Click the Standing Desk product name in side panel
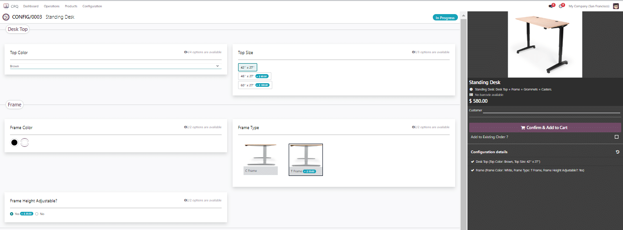Viewport: 623px width, 230px height. [x=485, y=82]
